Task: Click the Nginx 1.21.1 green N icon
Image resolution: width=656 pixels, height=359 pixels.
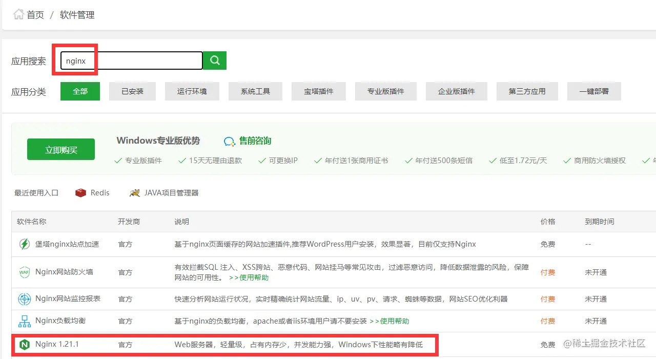Action: tap(25, 345)
